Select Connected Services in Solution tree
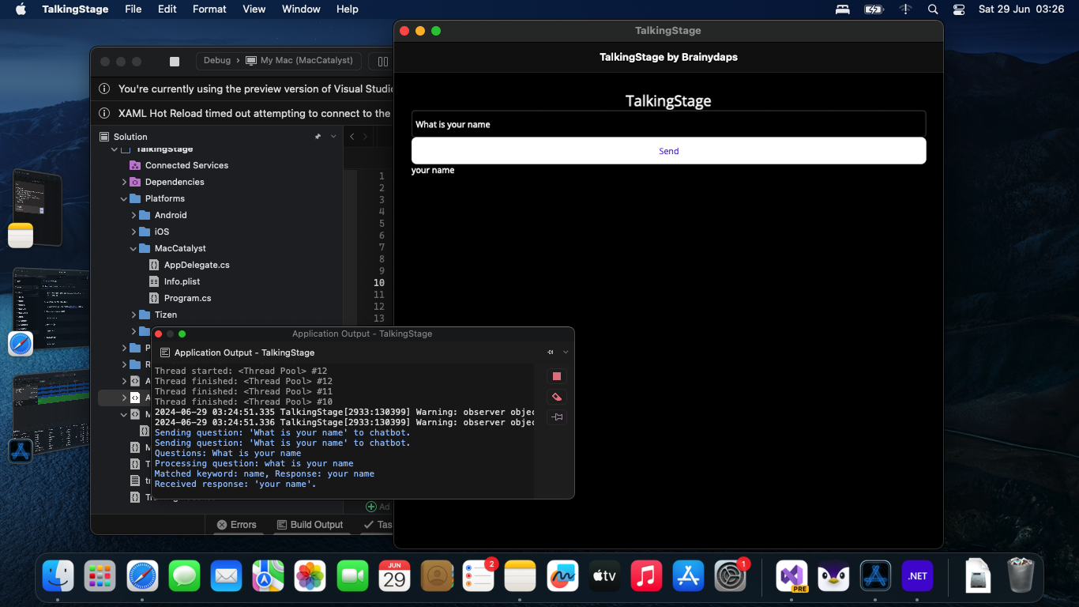This screenshot has height=607, width=1079. (x=186, y=165)
